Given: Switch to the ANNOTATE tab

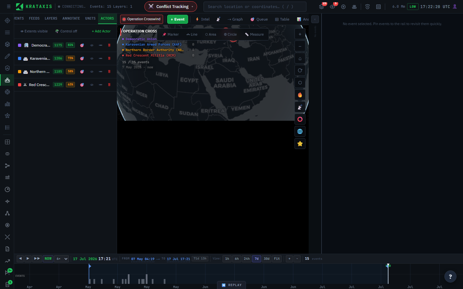Looking at the screenshot, I should [71, 19].
